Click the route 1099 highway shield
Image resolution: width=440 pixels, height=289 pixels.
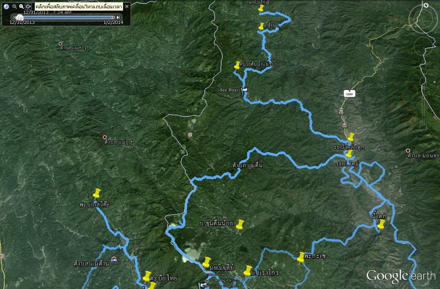tap(349, 94)
